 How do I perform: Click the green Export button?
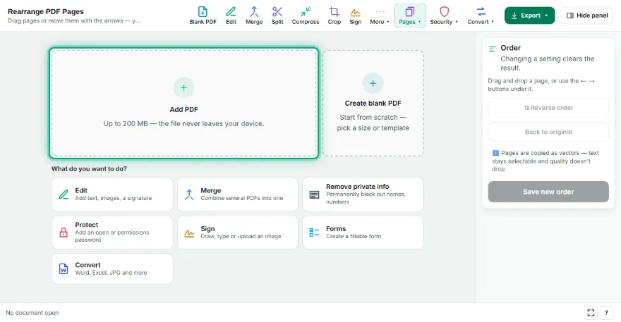pos(529,16)
